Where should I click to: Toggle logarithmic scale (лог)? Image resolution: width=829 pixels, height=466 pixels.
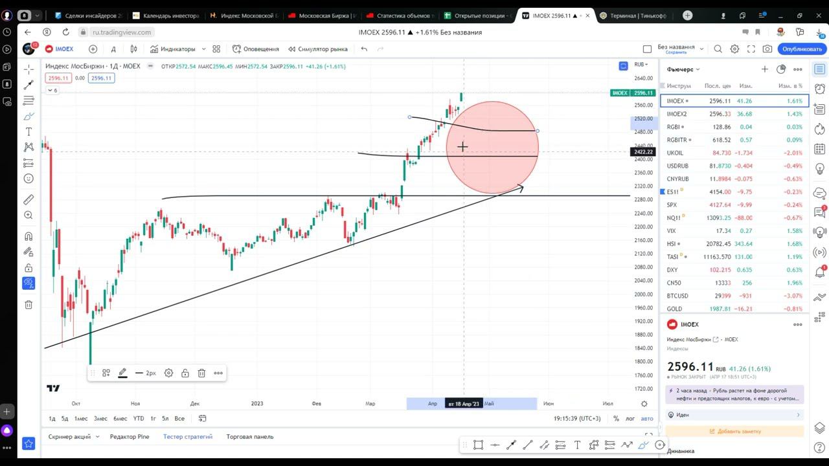630,419
